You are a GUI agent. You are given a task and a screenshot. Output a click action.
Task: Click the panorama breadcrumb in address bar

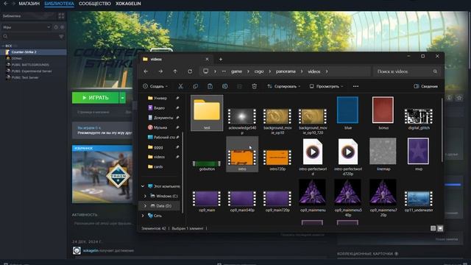[286, 71]
